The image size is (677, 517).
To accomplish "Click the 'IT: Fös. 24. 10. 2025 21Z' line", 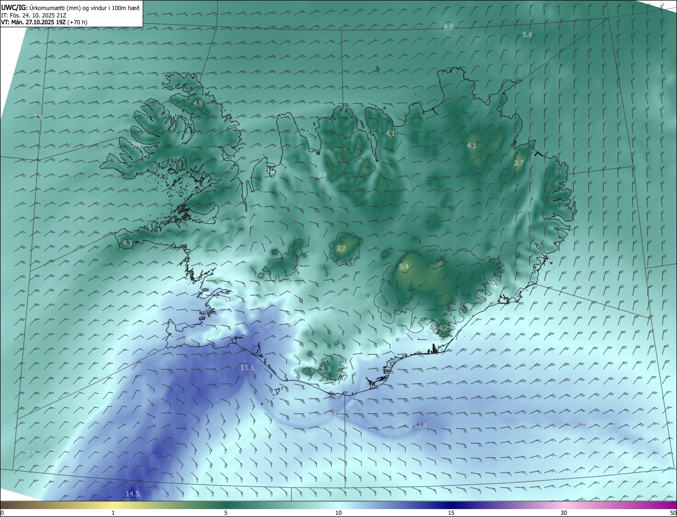I will click(x=33, y=15).
